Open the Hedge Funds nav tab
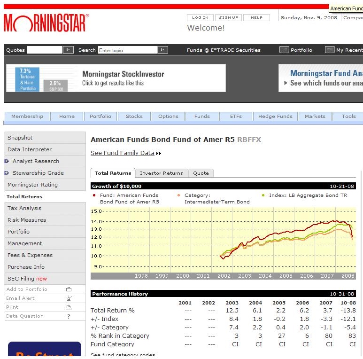Screen dimensions: 363x359 coord(275,116)
